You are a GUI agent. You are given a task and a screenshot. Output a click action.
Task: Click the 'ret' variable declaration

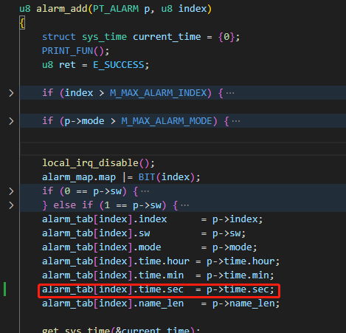(67, 65)
